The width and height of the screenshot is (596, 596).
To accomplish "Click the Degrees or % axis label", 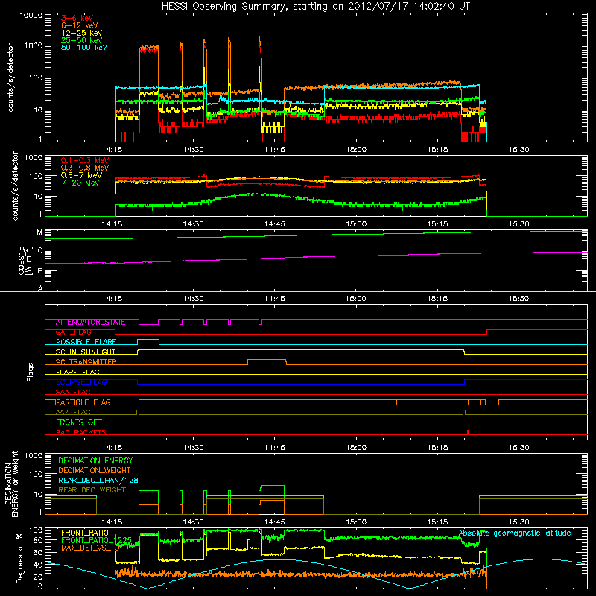I will click(x=19, y=559).
